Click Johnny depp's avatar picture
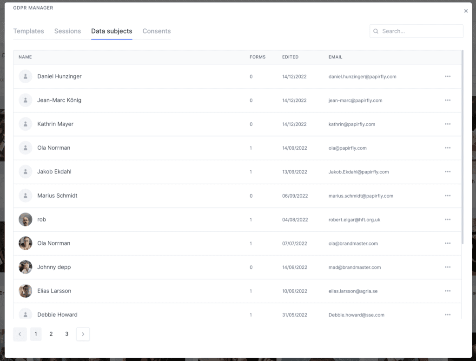 25,267
